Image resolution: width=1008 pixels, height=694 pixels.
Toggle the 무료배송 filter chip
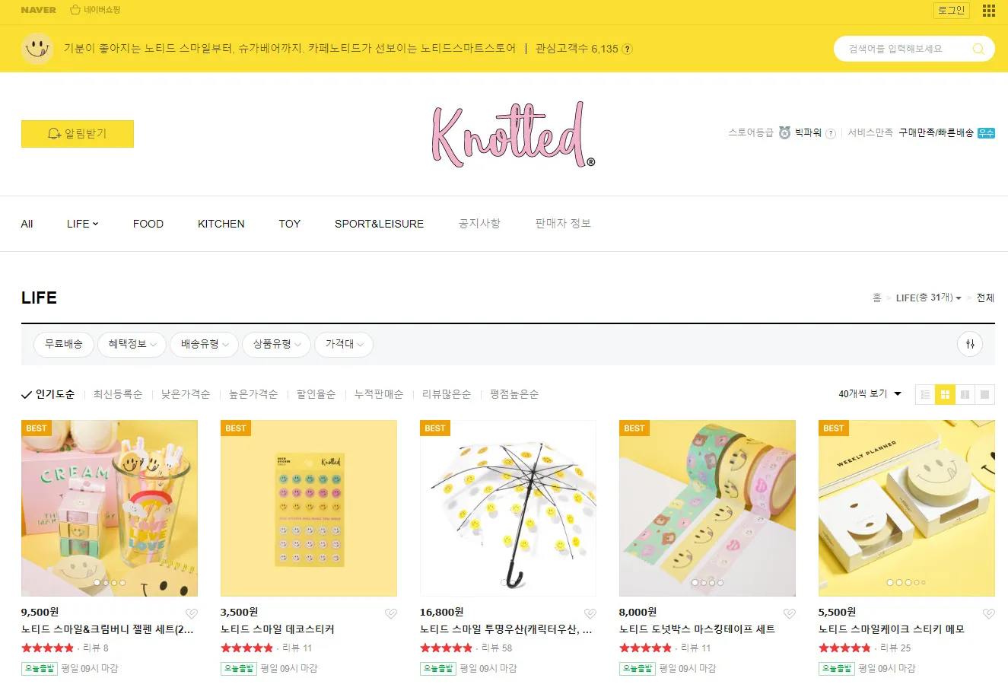click(64, 344)
